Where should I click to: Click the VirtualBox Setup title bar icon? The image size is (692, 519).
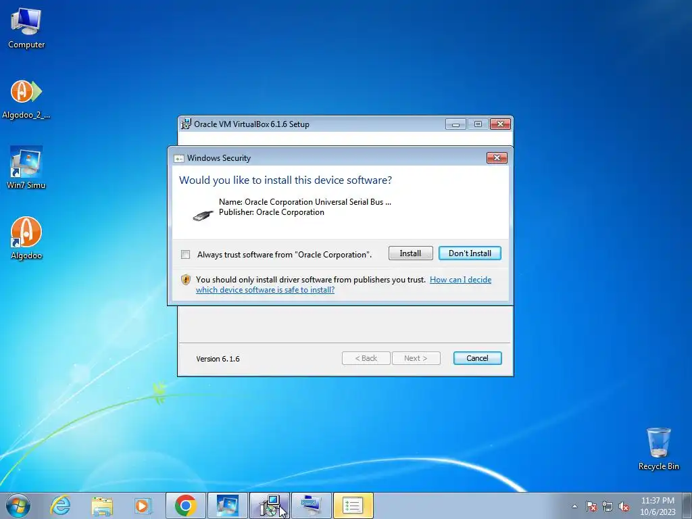coord(187,124)
